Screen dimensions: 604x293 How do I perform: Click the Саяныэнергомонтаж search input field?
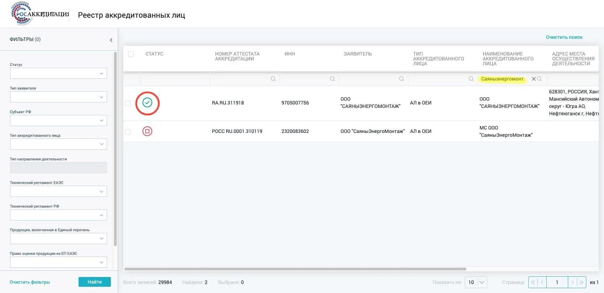click(x=503, y=79)
